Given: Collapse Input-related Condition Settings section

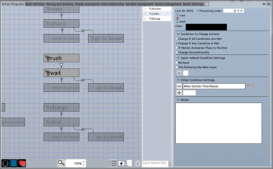Looking at the screenshot, I should coord(178,58).
